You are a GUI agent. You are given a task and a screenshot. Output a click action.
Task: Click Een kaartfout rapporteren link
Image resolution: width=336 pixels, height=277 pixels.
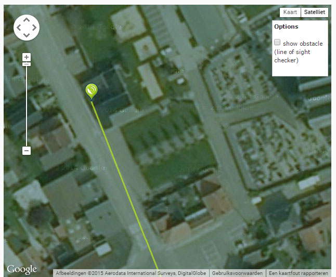[x=299, y=273]
